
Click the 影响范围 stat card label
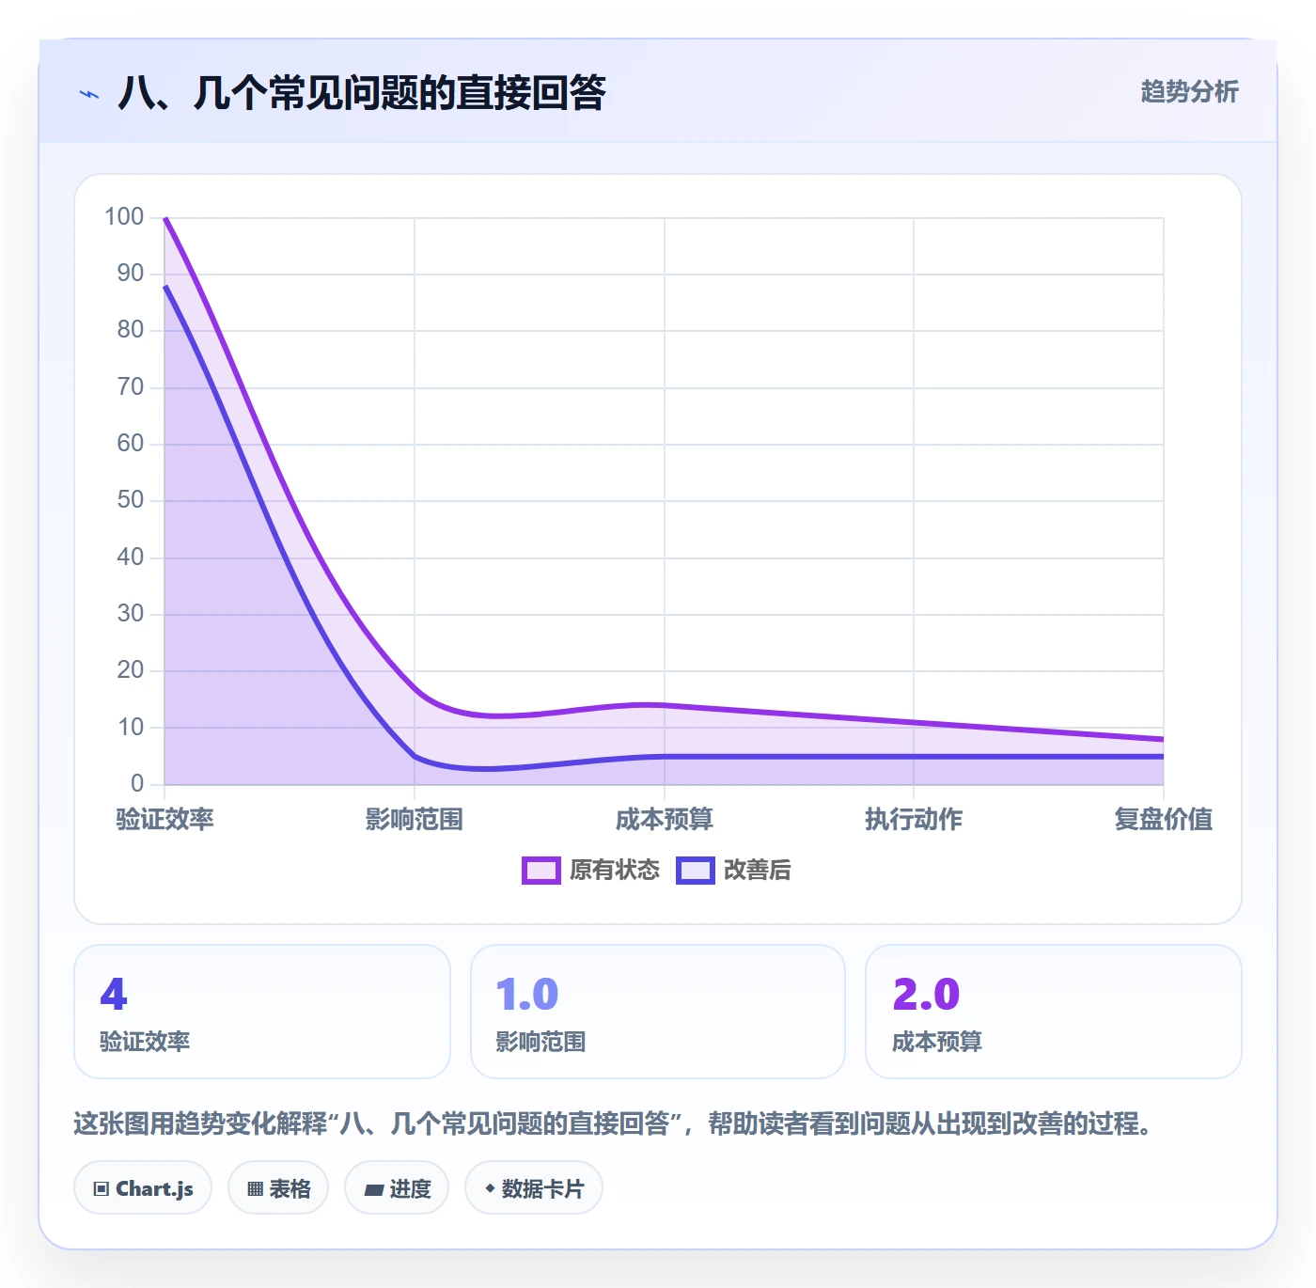tap(540, 1042)
